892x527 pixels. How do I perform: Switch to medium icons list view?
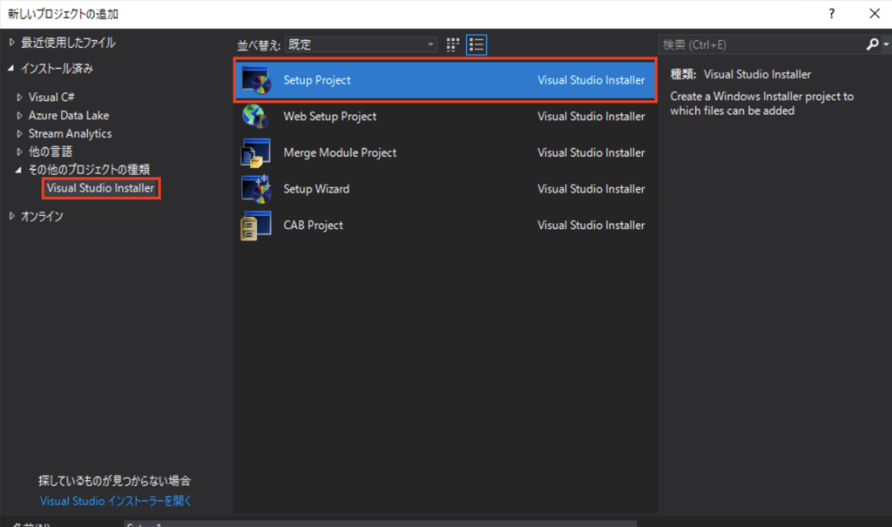click(x=476, y=44)
